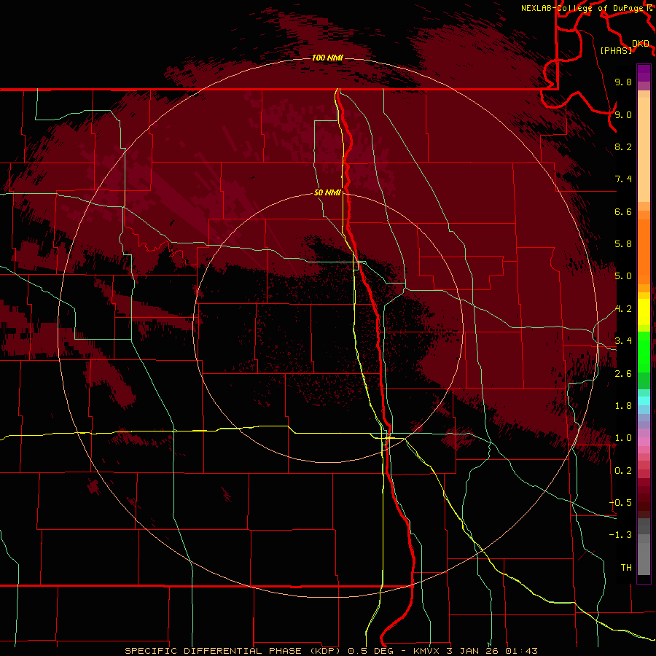Screen dimensions: 656x656
Task: Pick the peach band of the color bar
Action: coord(644,149)
